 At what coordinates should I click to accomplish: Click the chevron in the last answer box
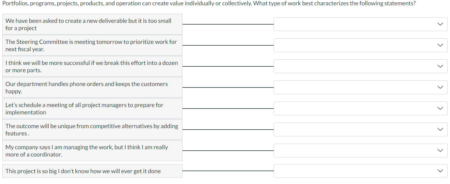pyautogui.click(x=440, y=171)
